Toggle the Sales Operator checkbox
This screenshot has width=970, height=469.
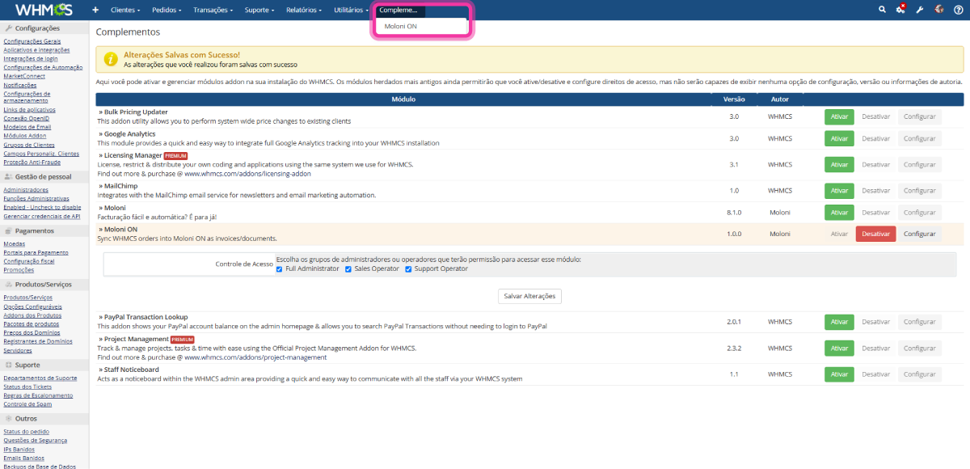(348, 269)
